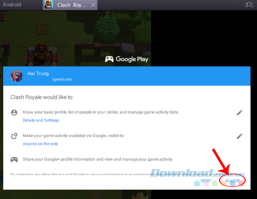Click the "Share your Google+ profile information" text
The width and height of the screenshot is (257, 199).
97,159
